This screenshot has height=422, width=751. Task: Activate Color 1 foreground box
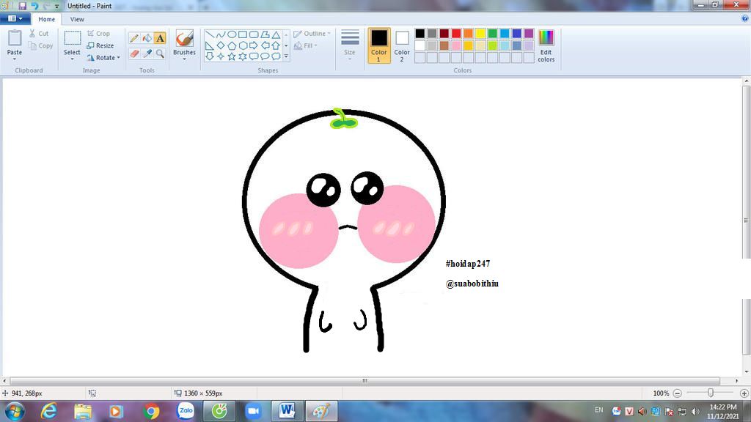(379, 45)
